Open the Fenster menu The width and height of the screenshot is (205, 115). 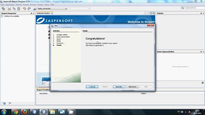[x=40, y=4]
